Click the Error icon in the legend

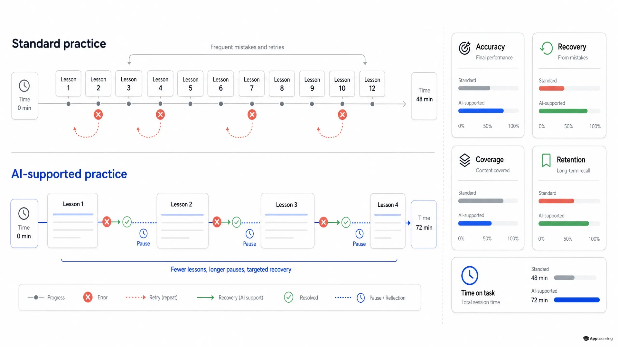(x=88, y=297)
